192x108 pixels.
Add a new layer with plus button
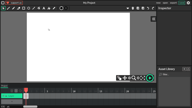tap(12, 102)
